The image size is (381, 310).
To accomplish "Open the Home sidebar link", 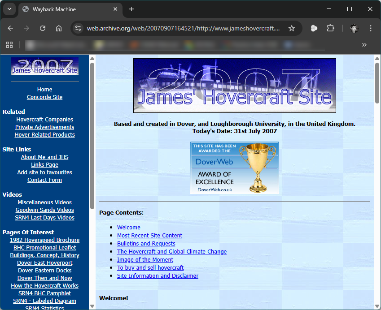I will coord(45,90).
